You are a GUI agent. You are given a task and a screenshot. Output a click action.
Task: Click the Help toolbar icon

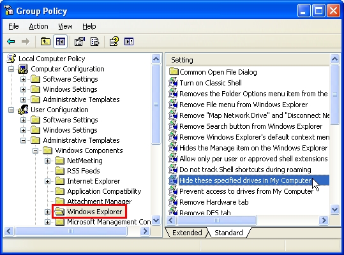pos(114,41)
